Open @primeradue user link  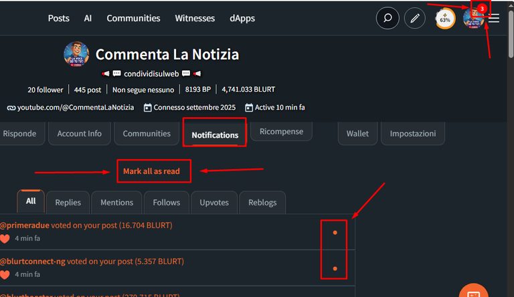pyautogui.click(x=25, y=225)
